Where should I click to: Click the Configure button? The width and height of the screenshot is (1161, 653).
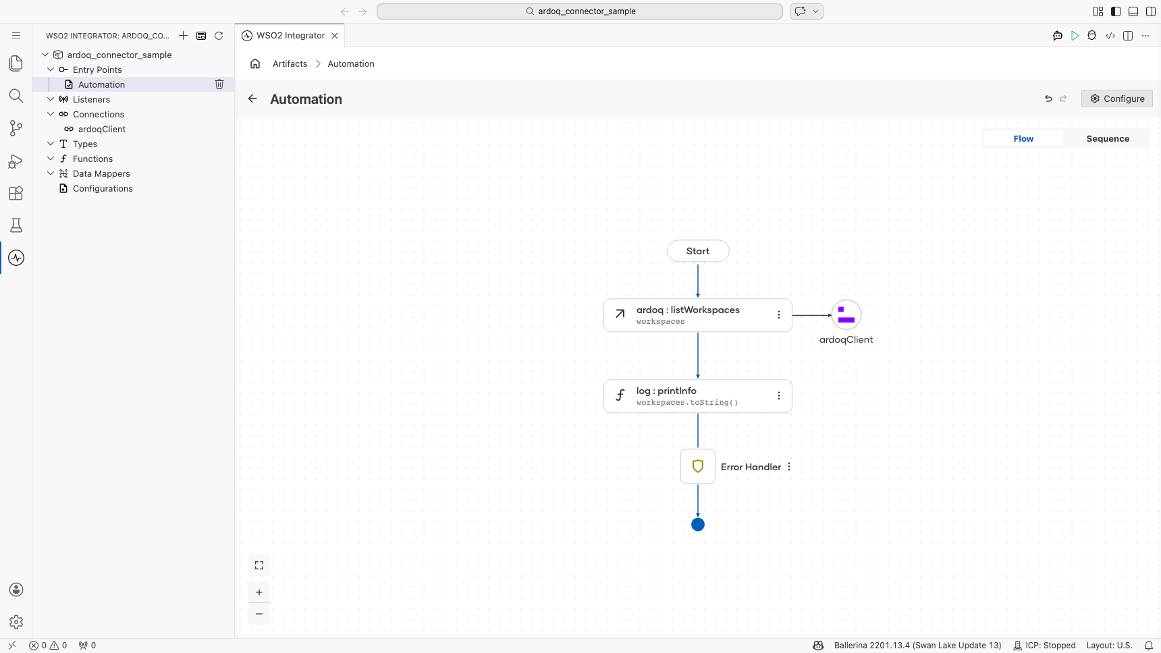pos(1117,98)
